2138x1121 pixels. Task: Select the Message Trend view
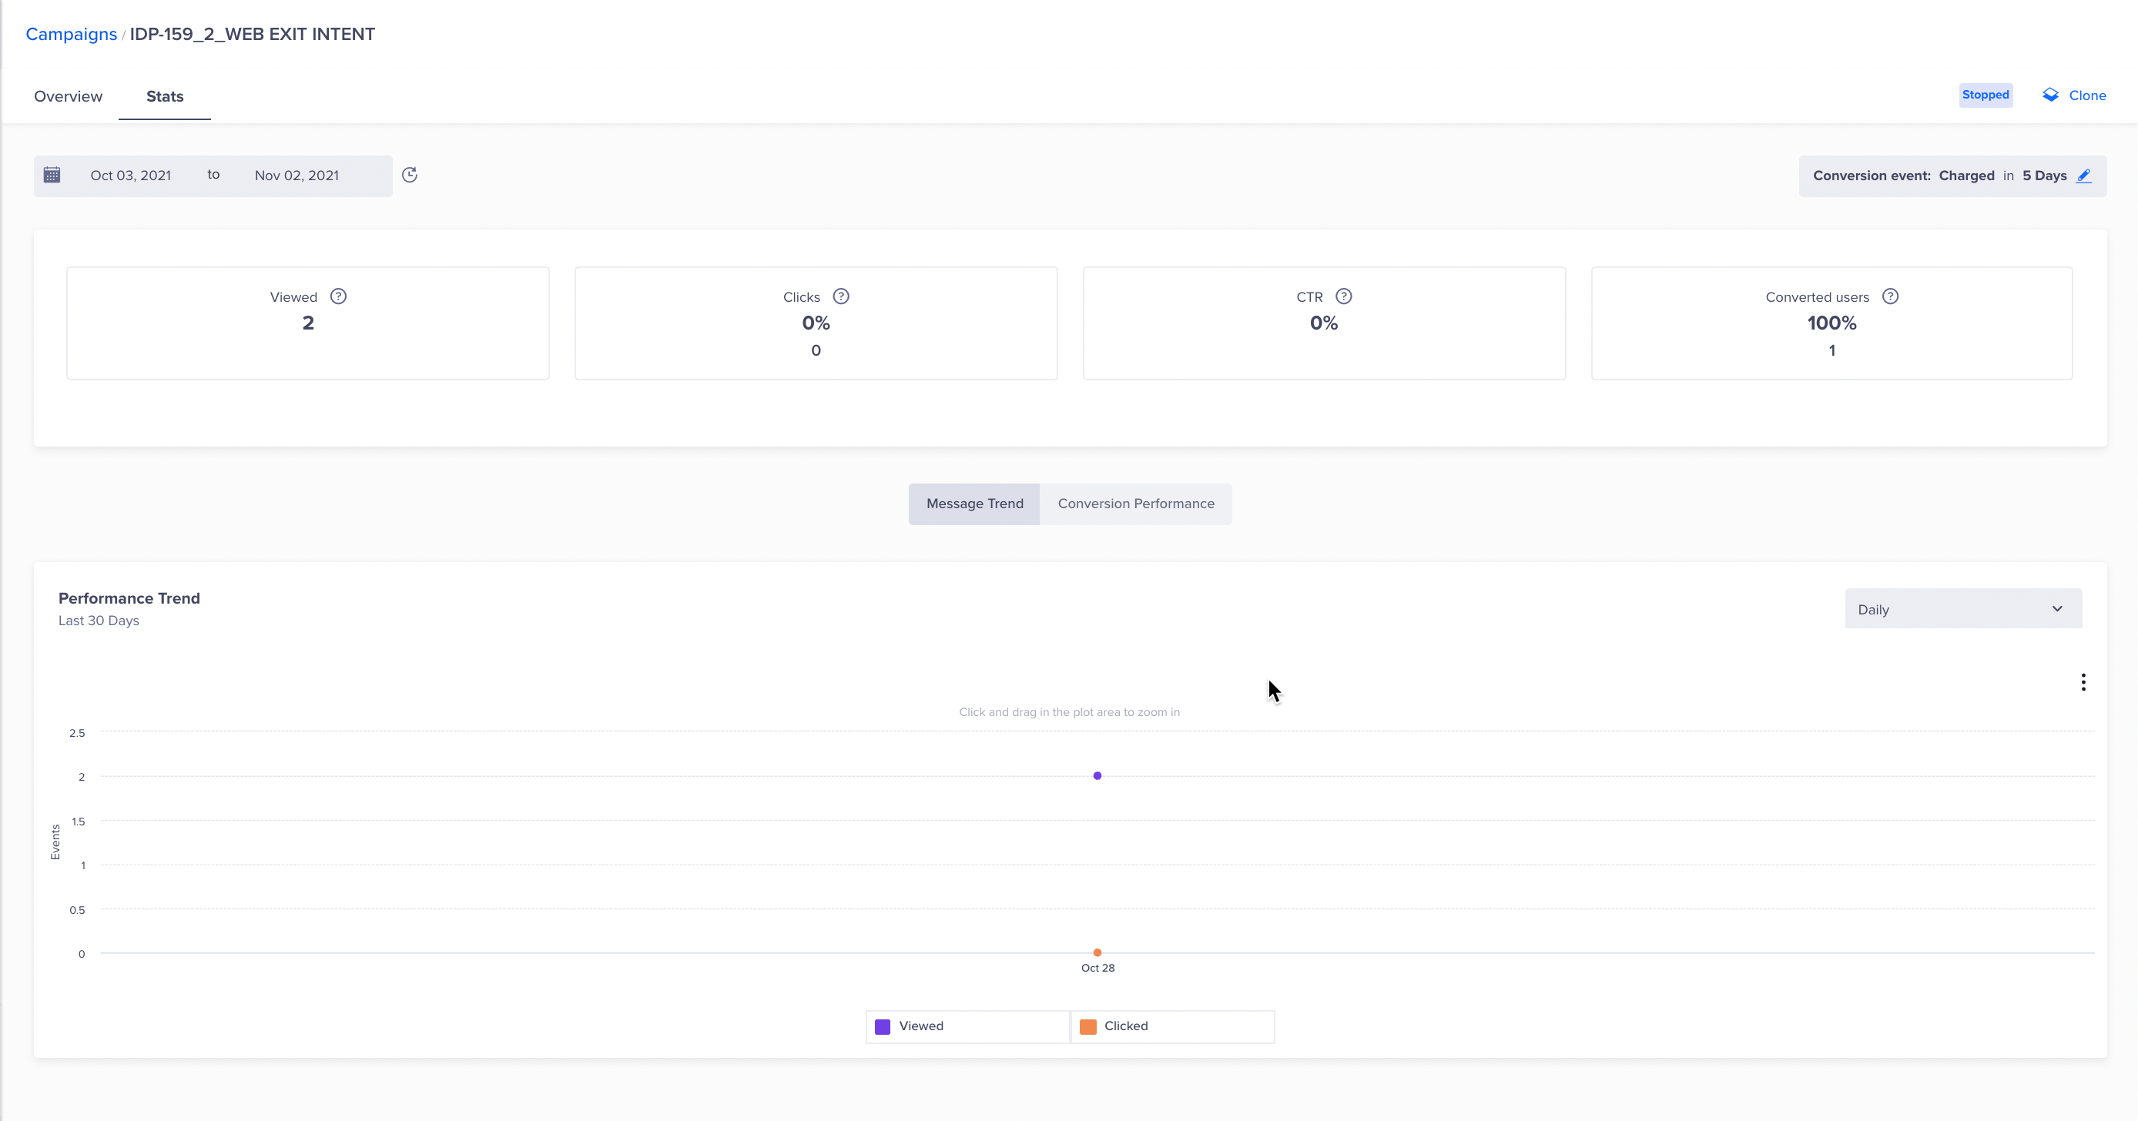tap(974, 504)
